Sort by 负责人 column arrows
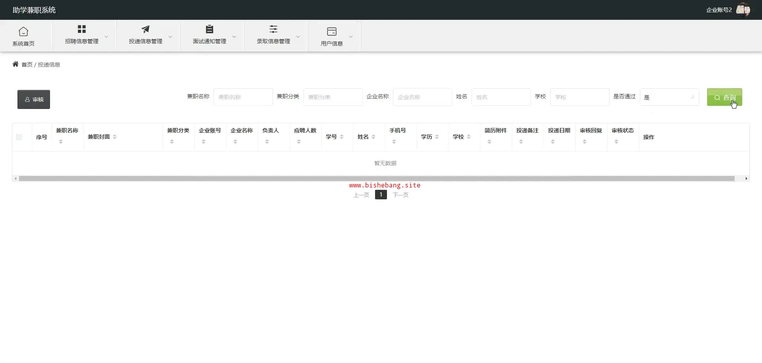 (267, 141)
